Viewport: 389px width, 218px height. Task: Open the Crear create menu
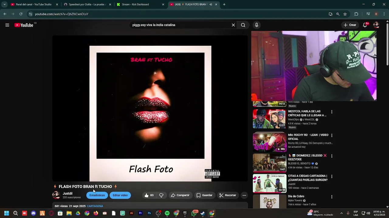350,25
